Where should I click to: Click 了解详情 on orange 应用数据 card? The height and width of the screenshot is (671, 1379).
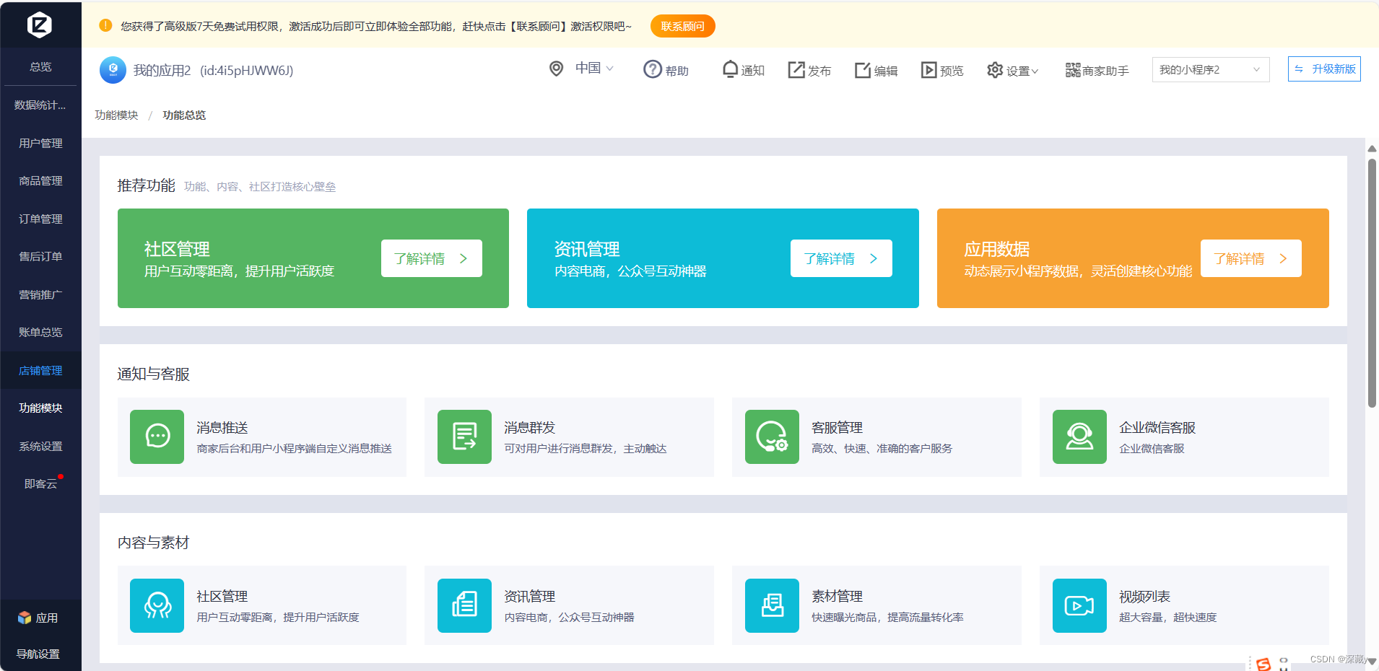[x=1251, y=258]
